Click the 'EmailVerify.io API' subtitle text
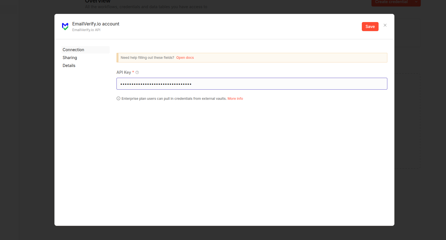Viewport: 446px width, 240px height. coord(86,30)
